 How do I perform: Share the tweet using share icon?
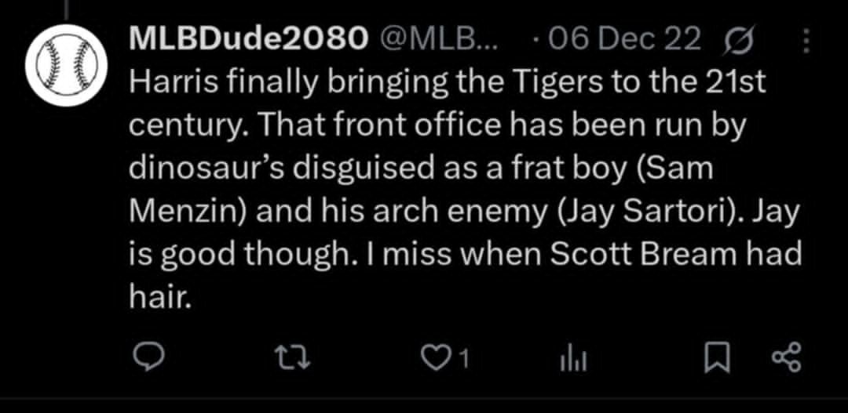[787, 359]
